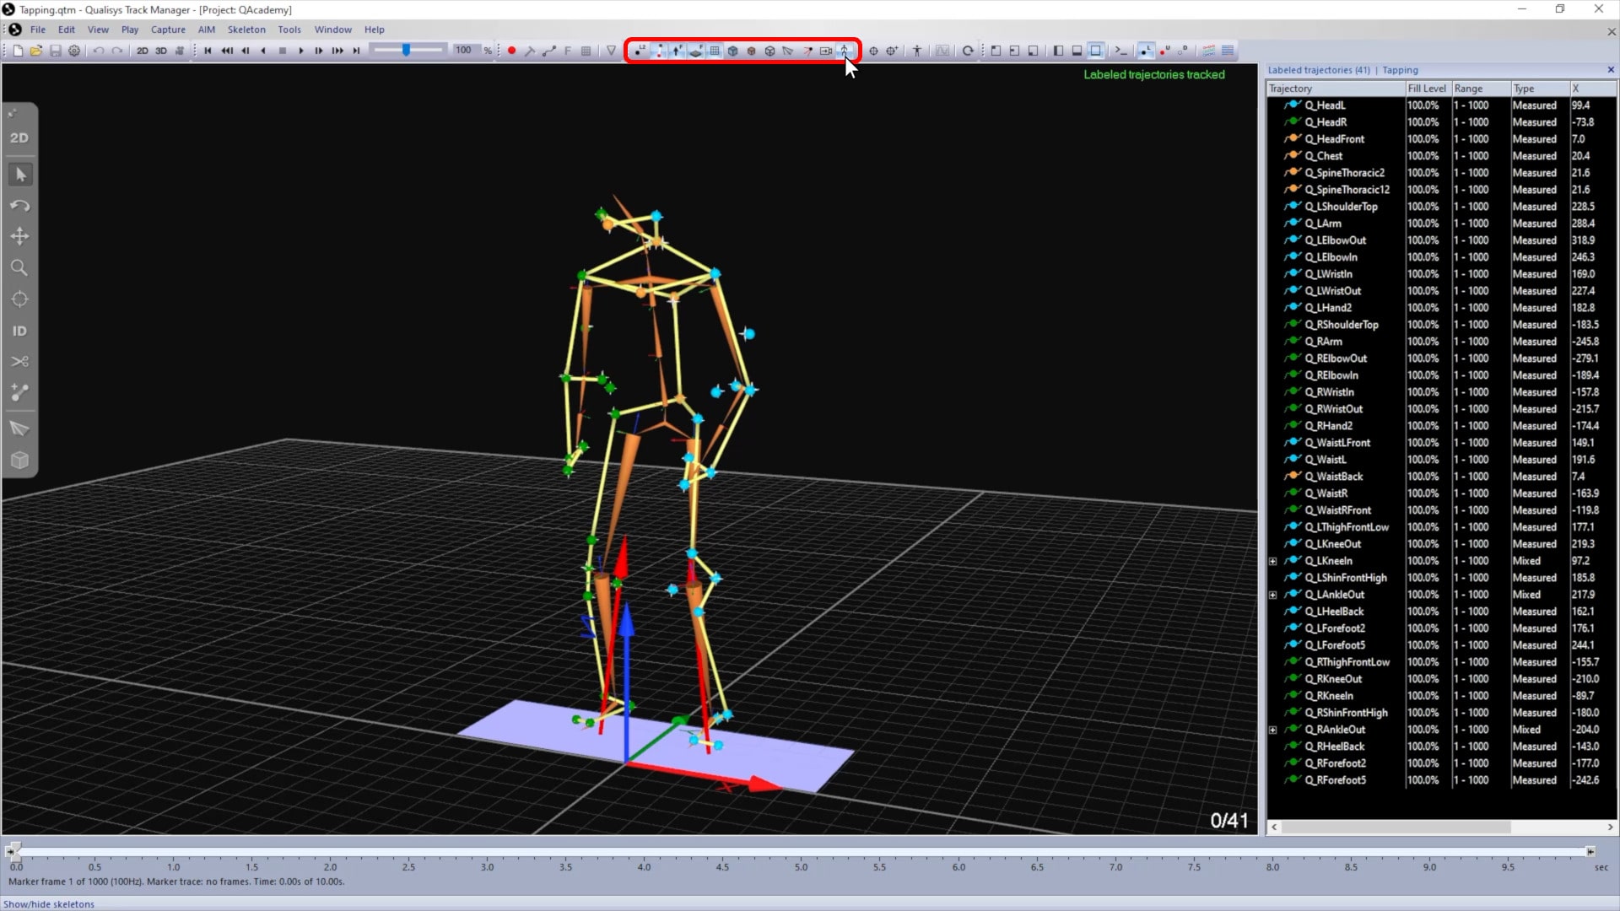Toggle camera view cones display

788,51
